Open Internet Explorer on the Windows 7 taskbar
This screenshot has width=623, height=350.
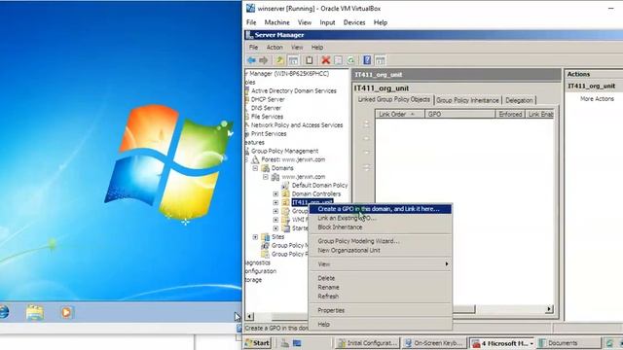click(x=3, y=312)
